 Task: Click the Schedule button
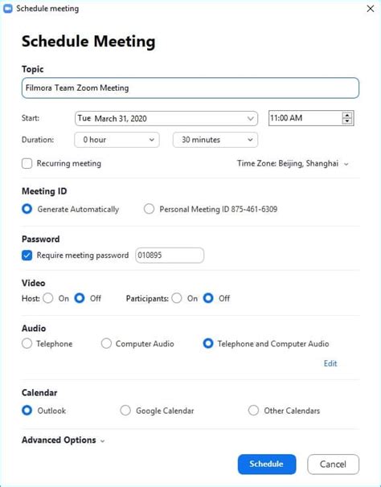[267, 464]
